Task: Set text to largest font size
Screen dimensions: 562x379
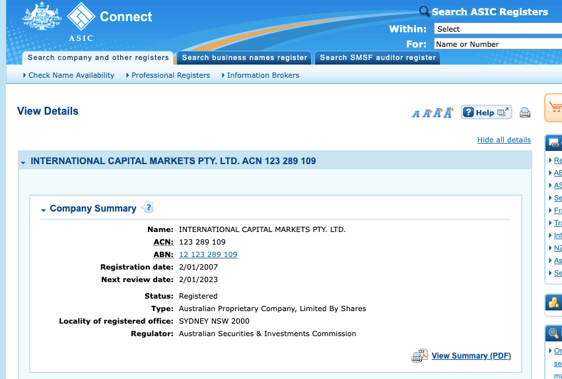Action: click(448, 112)
